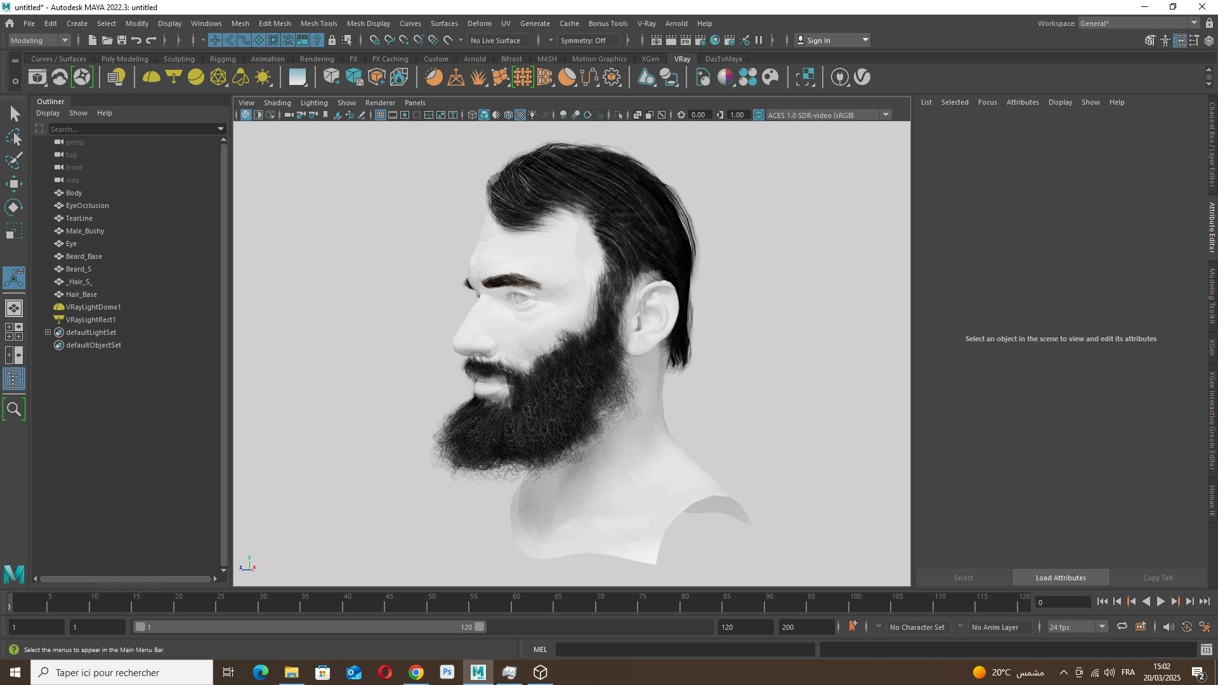Click the MEL script language label
This screenshot has height=685, width=1218.
[540, 649]
